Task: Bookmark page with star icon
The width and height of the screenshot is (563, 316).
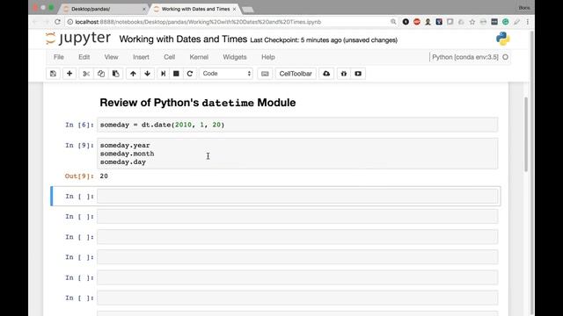Action: tap(472, 22)
